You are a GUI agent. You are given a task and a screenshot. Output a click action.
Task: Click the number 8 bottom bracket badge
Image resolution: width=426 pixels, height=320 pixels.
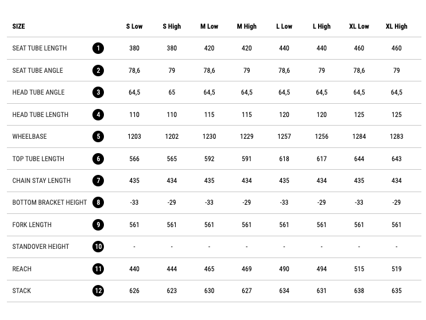click(98, 202)
